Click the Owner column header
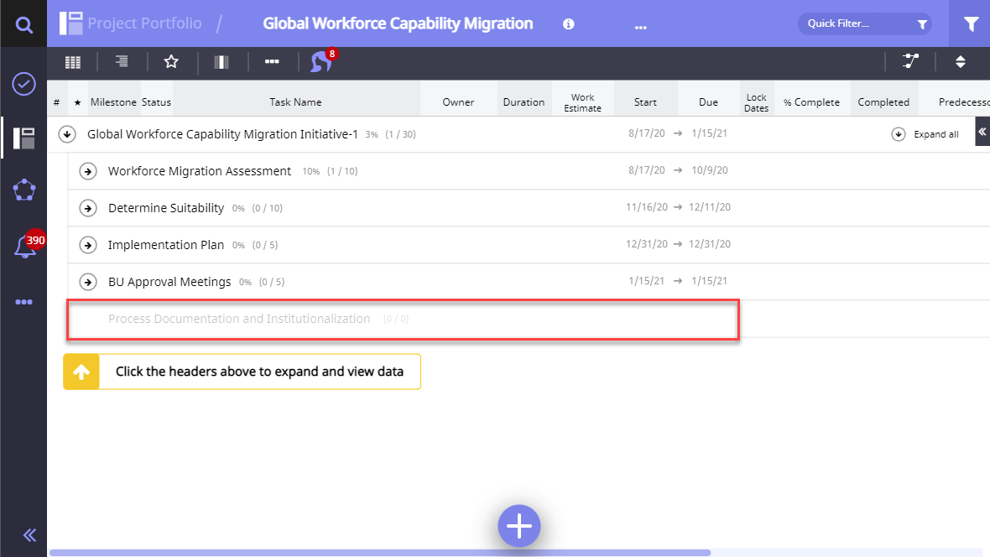The width and height of the screenshot is (990, 557). pyautogui.click(x=458, y=102)
